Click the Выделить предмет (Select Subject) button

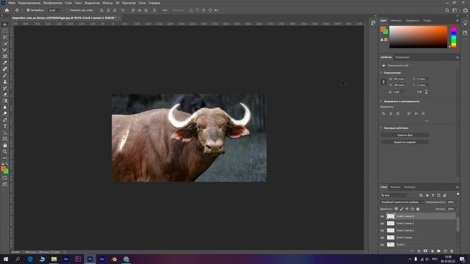405,142
